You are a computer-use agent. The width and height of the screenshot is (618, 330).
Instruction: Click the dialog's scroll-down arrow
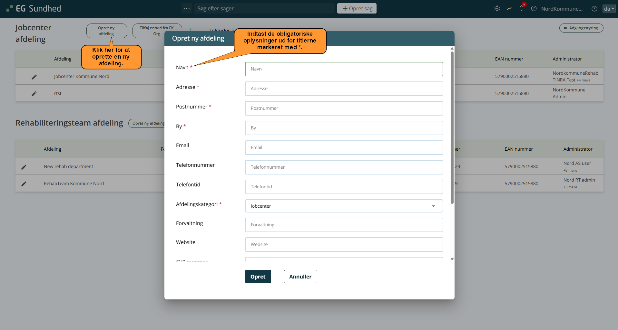point(452,259)
